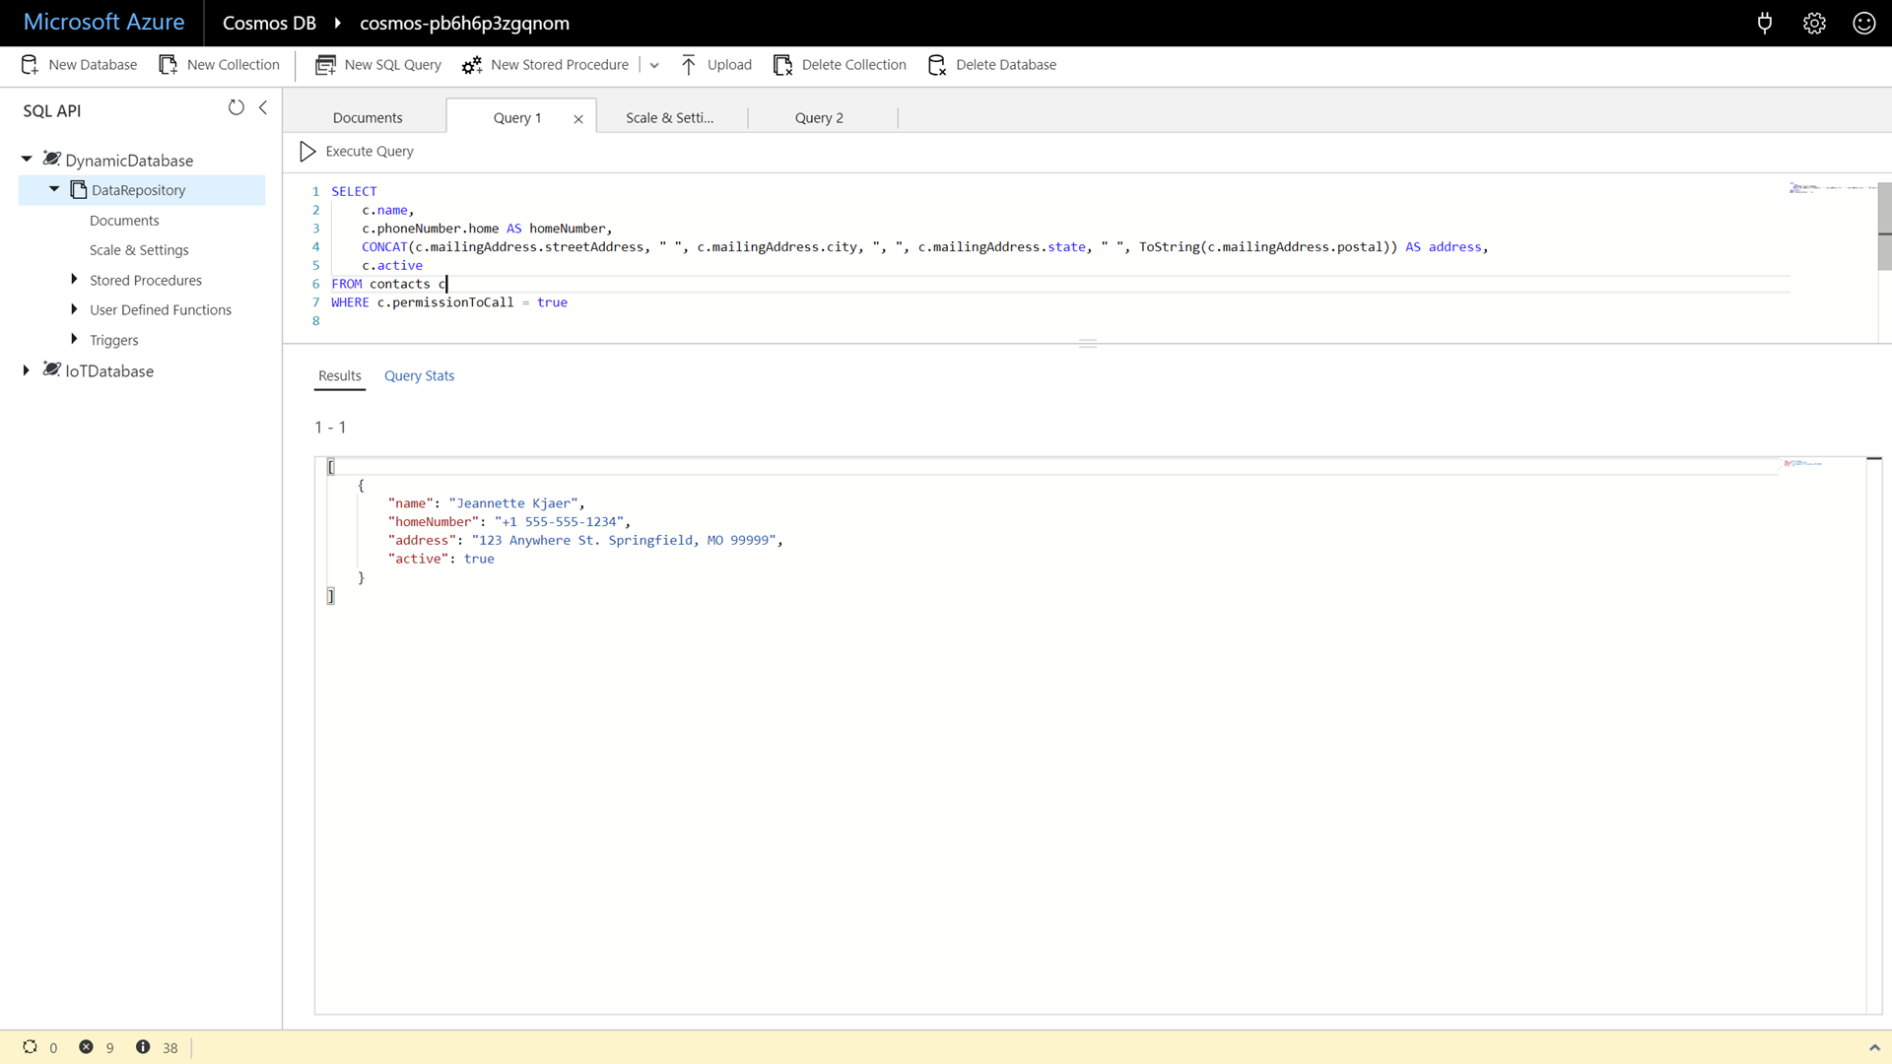Open the Query Stats tab
The height and width of the screenshot is (1064, 1892).
[419, 376]
